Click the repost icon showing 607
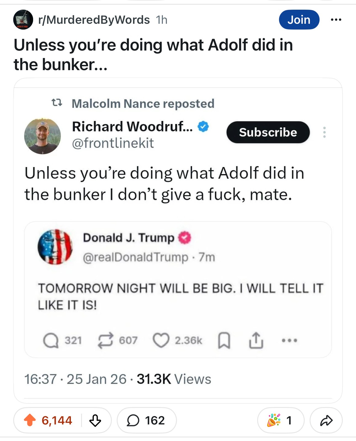 tap(106, 340)
